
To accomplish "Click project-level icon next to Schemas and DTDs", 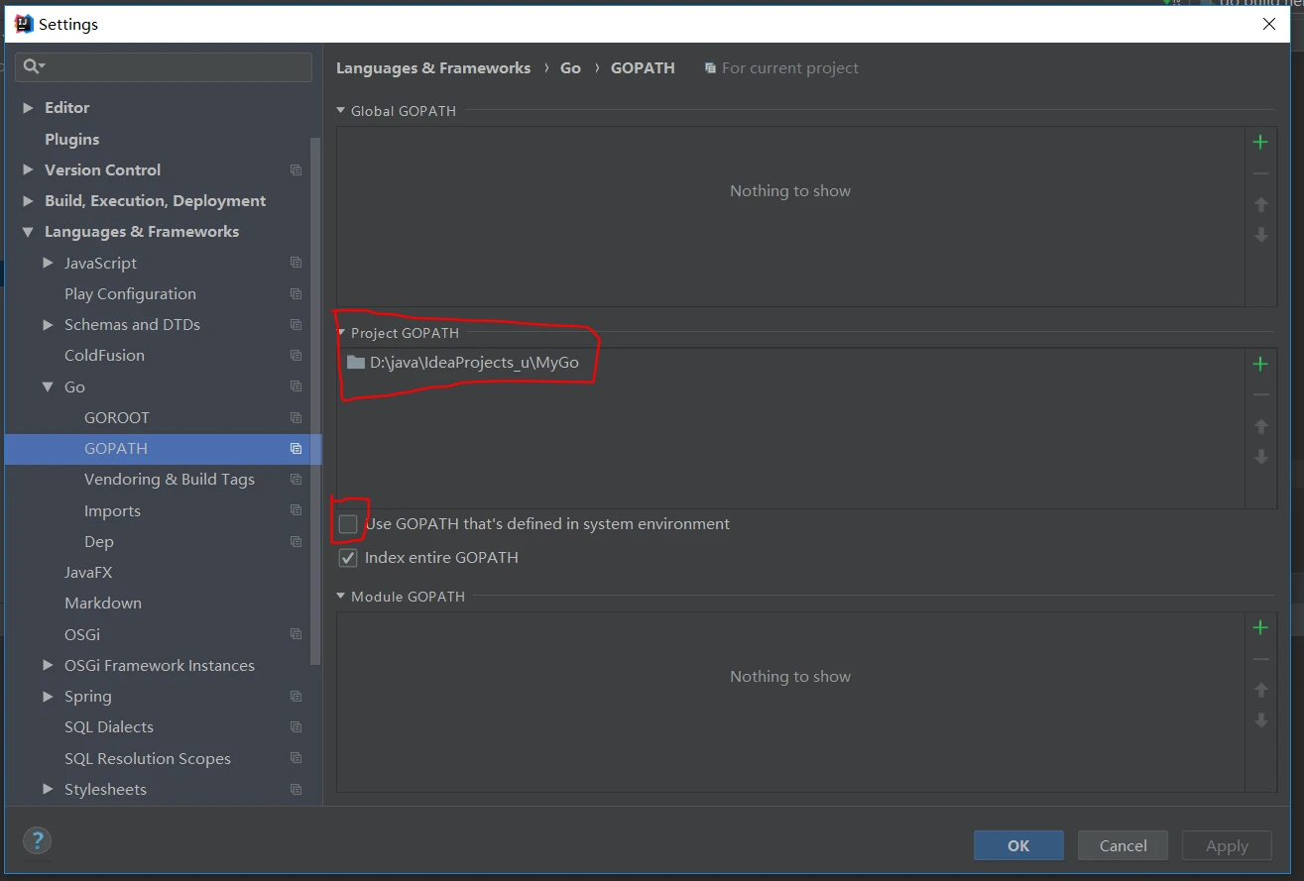I will coord(296,325).
